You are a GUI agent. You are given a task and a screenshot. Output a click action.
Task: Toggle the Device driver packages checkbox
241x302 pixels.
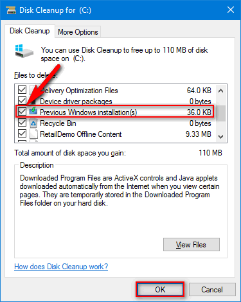[22, 100]
